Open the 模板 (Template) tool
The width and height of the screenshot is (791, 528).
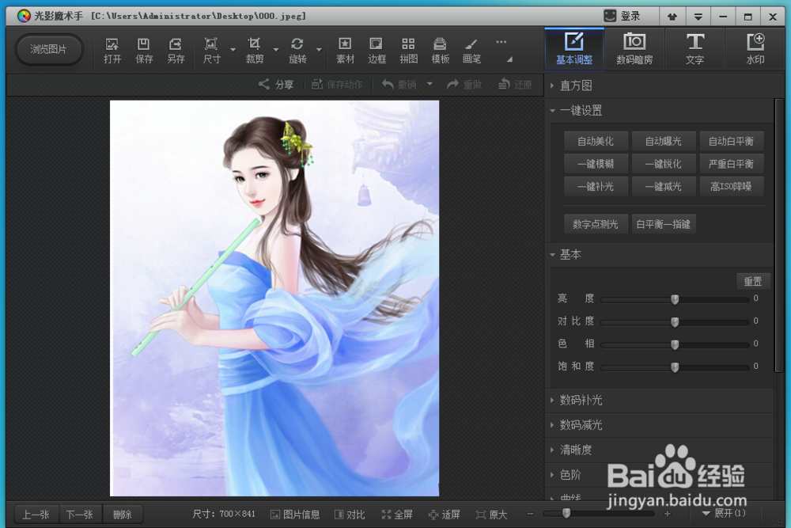point(440,51)
